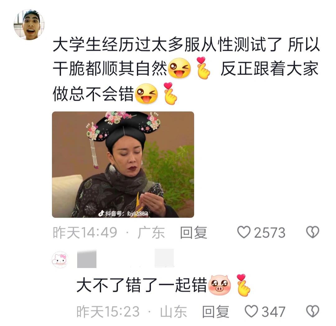Dislike the 山东 reply via broken heart

coord(313,311)
